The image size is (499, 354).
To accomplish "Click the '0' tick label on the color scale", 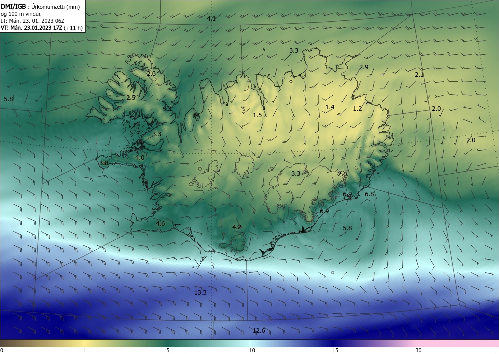I will 2,350.
